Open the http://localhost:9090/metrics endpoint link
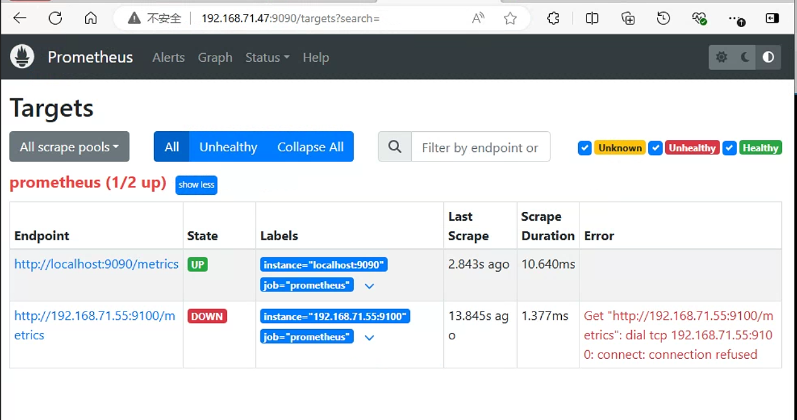Screen dimensions: 797x420 pos(96,264)
